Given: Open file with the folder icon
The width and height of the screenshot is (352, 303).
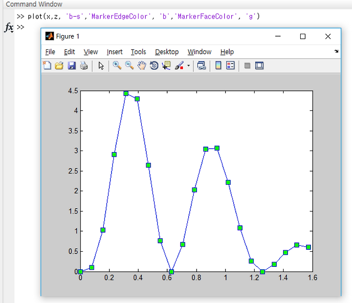Looking at the screenshot, I should coord(59,65).
